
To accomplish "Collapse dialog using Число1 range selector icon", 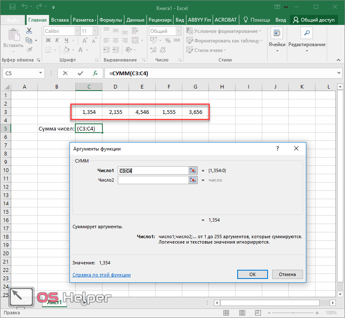I will pyautogui.click(x=193, y=170).
